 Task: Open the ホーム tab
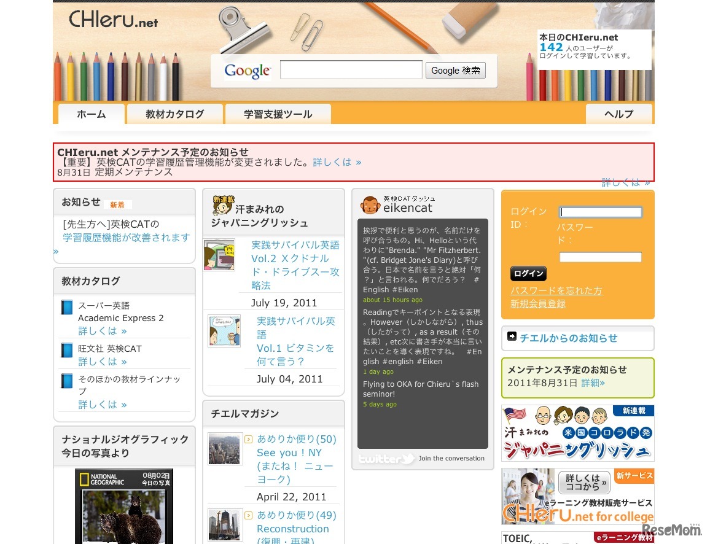pyautogui.click(x=92, y=114)
